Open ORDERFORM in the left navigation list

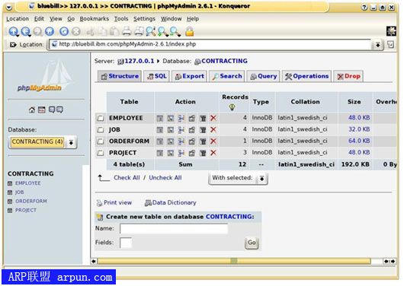[31, 201]
